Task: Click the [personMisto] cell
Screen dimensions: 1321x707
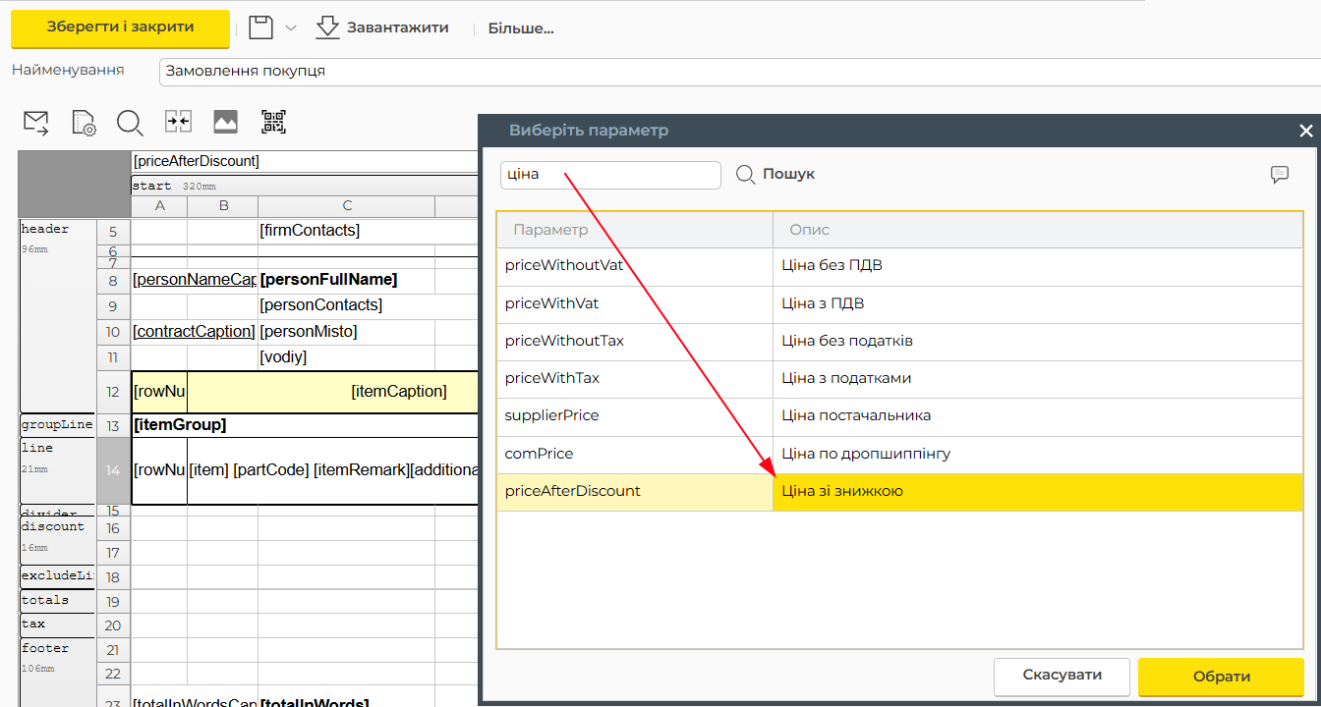Action: tap(346, 332)
